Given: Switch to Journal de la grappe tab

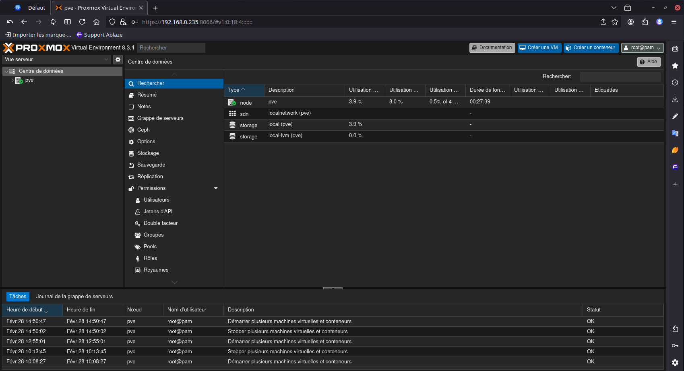Looking at the screenshot, I should pyautogui.click(x=74, y=297).
